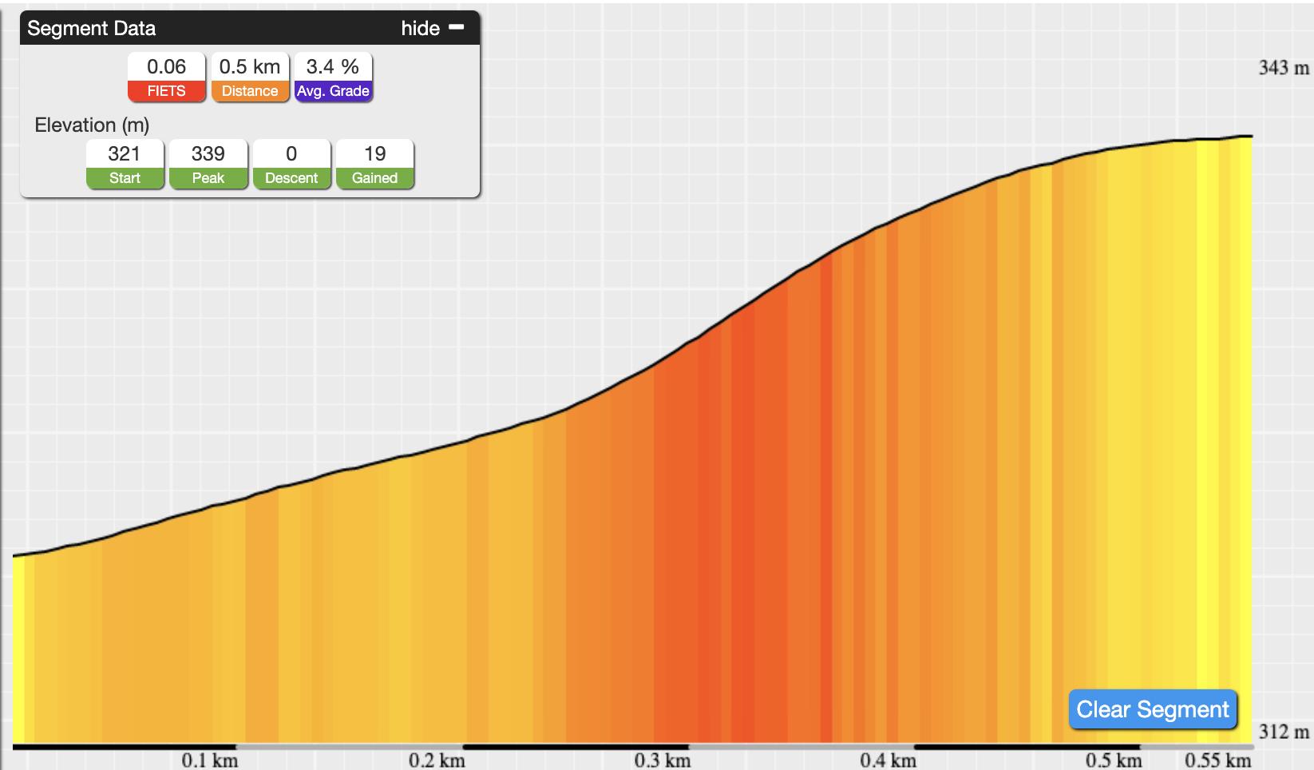The height and width of the screenshot is (770, 1314).
Task: Select the FIETS 0.06 badge
Action: tap(166, 77)
